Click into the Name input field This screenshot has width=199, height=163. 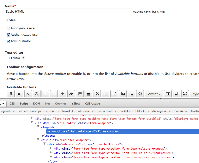68,11
